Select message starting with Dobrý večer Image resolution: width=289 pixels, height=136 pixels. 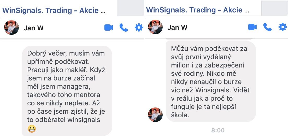(x=67, y=91)
